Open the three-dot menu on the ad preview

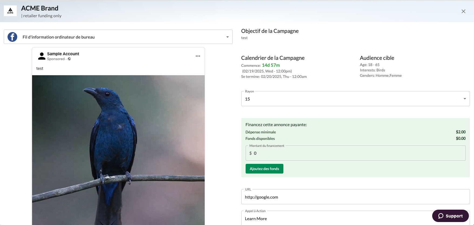click(x=198, y=56)
